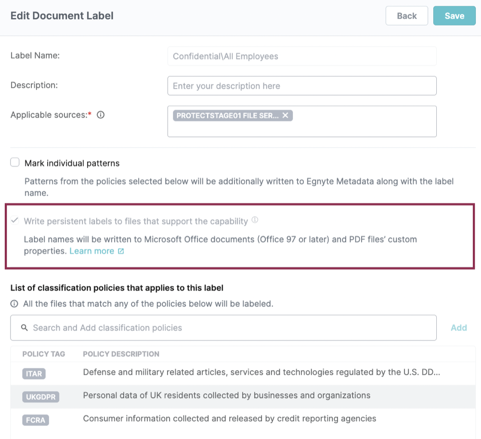Image resolution: width=481 pixels, height=439 pixels.
Task: Remove the PROTECTSTAGE01 FILE SER source tag
Action: [x=285, y=115]
